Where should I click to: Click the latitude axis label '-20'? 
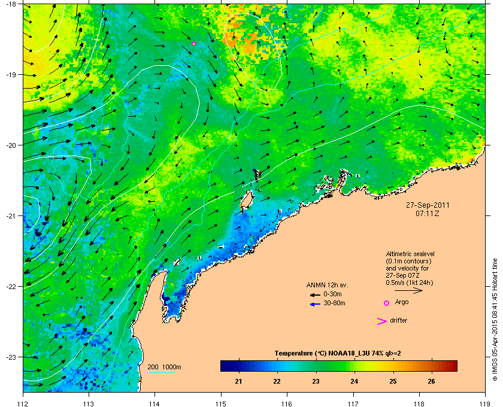tap(11, 145)
